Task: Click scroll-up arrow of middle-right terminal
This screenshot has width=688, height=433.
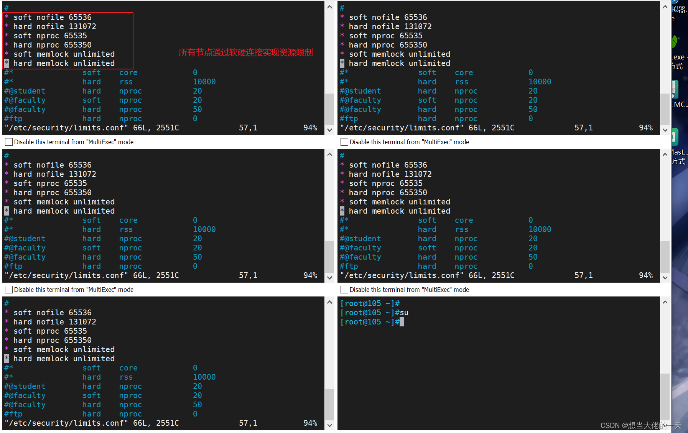Action: click(x=665, y=155)
